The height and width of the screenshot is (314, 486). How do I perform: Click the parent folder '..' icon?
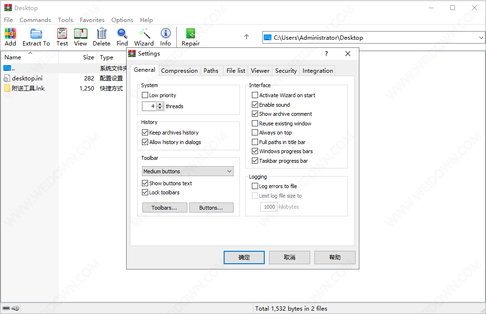click(7, 68)
